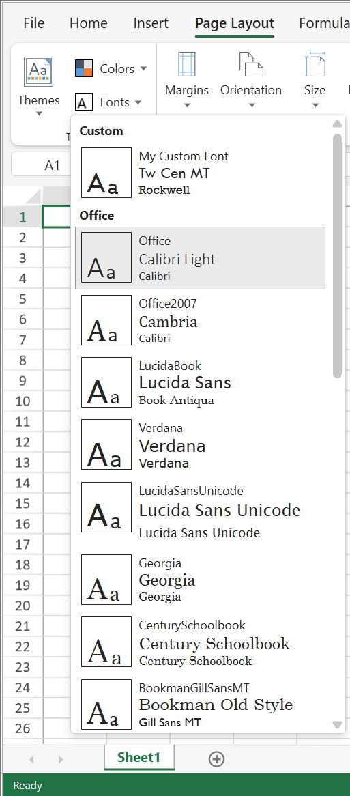Expand the Colors dropdown arrow
Viewport: 350px width, 796px height.
pyautogui.click(x=143, y=68)
